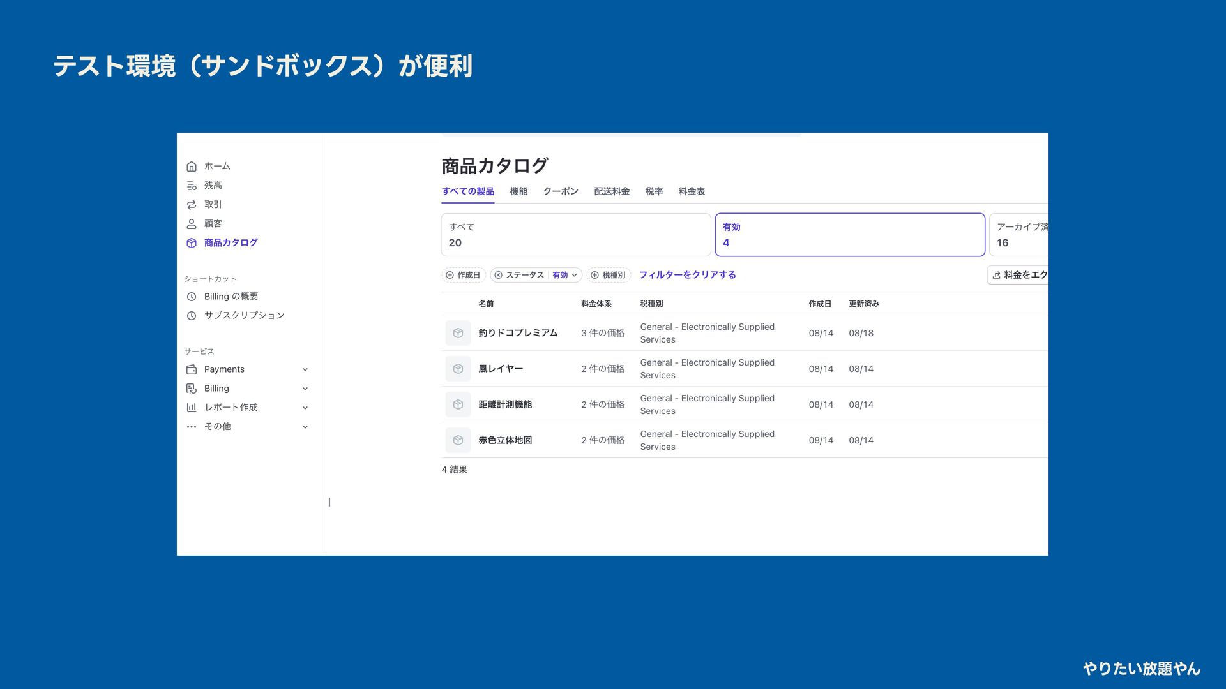Click the Product catalog (商品カタログ) box icon
This screenshot has height=689, width=1226.
pyautogui.click(x=192, y=243)
